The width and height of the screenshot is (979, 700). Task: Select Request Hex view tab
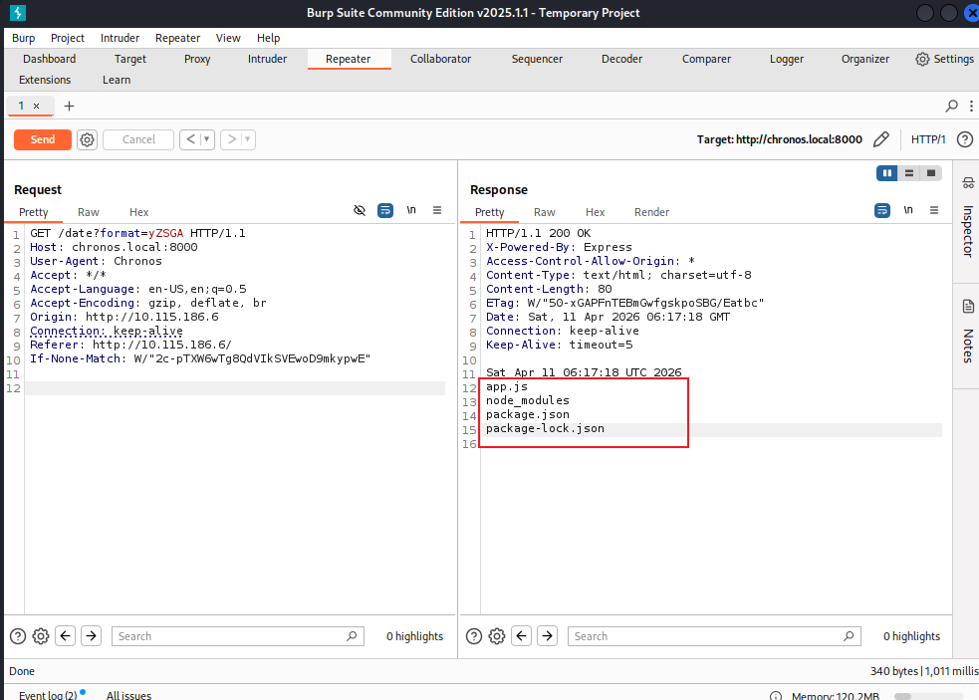[138, 212]
